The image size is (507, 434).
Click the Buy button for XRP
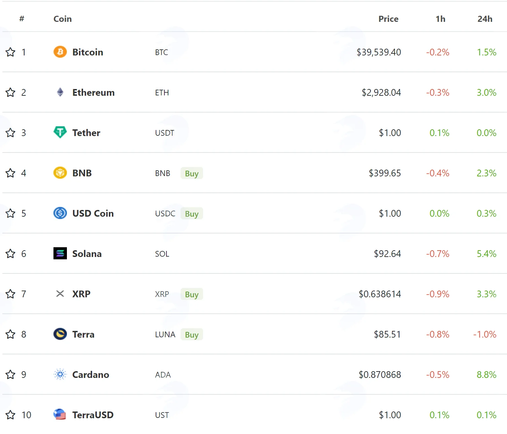click(x=192, y=294)
